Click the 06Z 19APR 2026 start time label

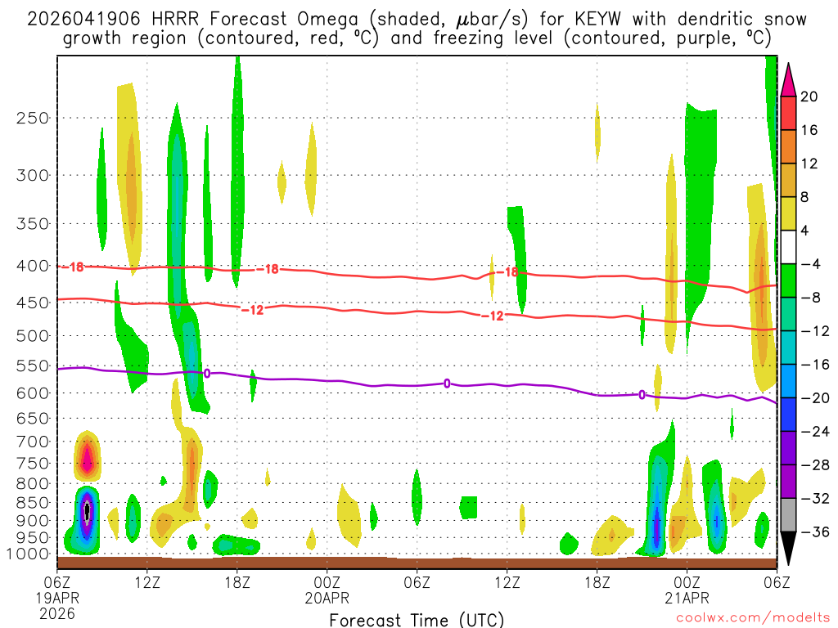(x=57, y=598)
